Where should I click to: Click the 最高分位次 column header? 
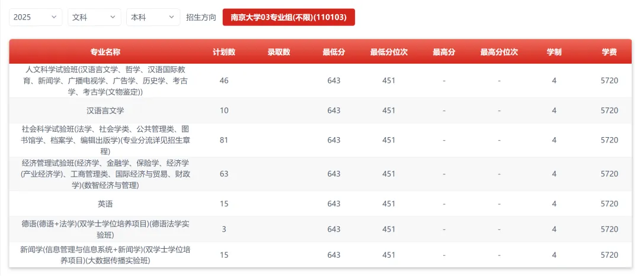[x=499, y=52]
